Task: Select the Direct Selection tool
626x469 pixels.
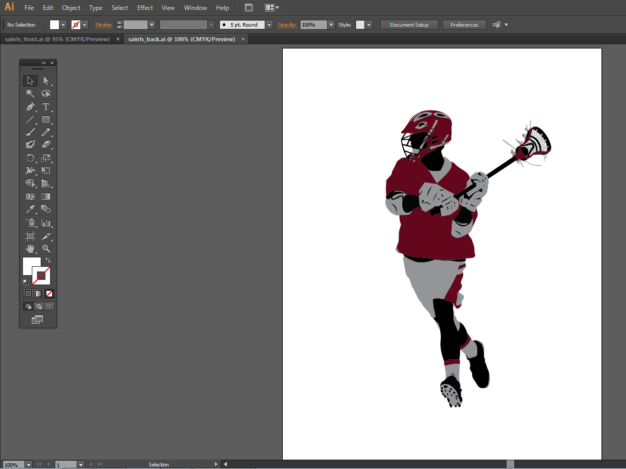Action: [46, 81]
